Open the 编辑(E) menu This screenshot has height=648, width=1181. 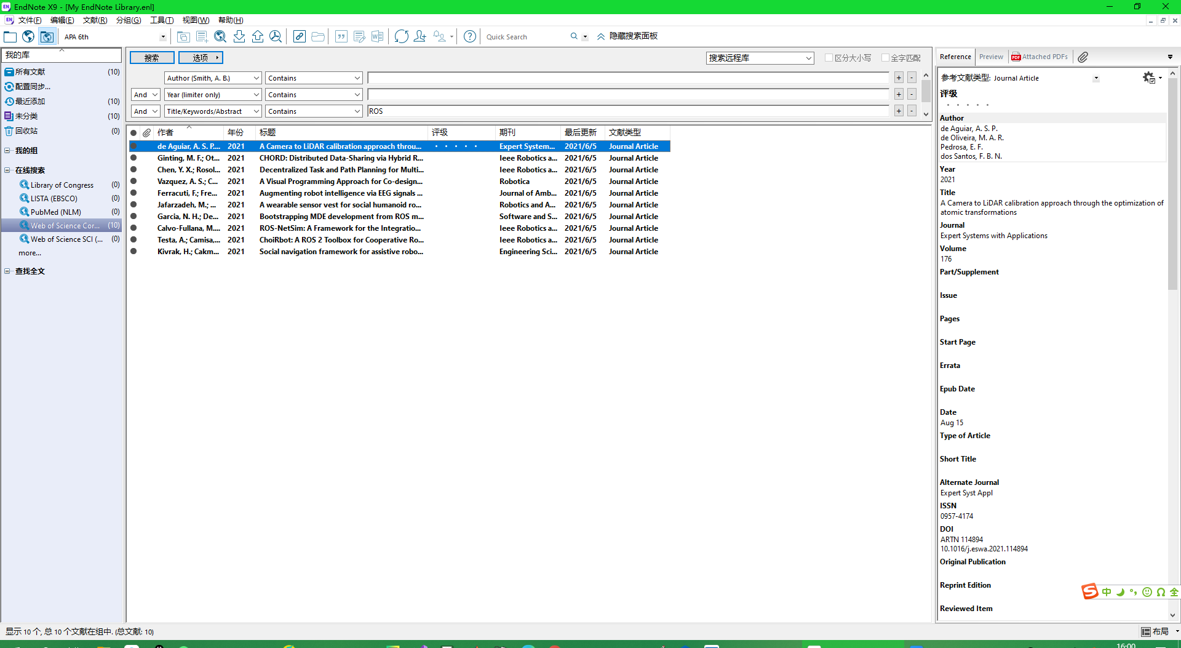62,20
